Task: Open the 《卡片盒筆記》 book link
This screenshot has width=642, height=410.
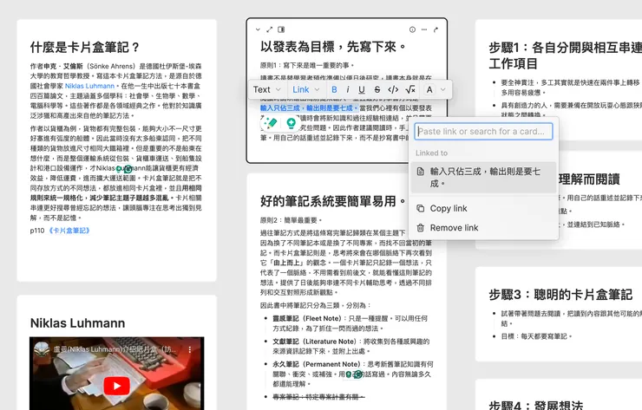Action: pyautogui.click(x=69, y=231)
